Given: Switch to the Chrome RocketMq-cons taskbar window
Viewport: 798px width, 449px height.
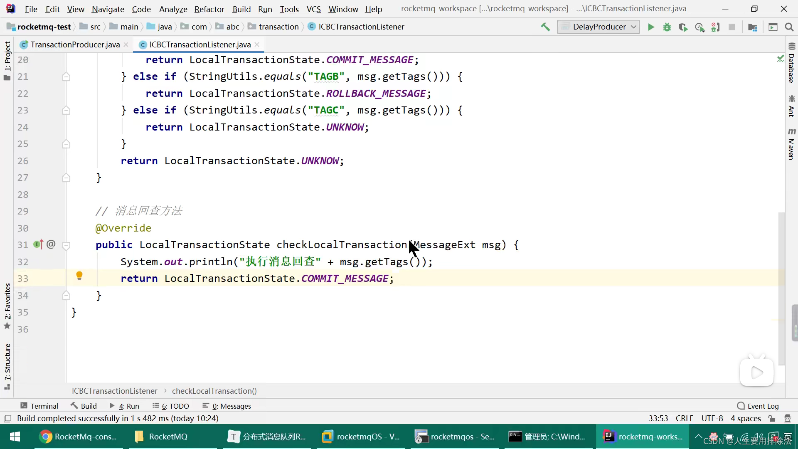Looking at the screenshot, I should 79,437.
